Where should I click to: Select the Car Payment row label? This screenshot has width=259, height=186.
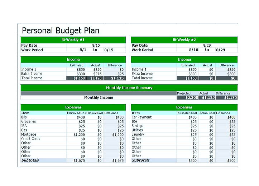pos(142,117)
